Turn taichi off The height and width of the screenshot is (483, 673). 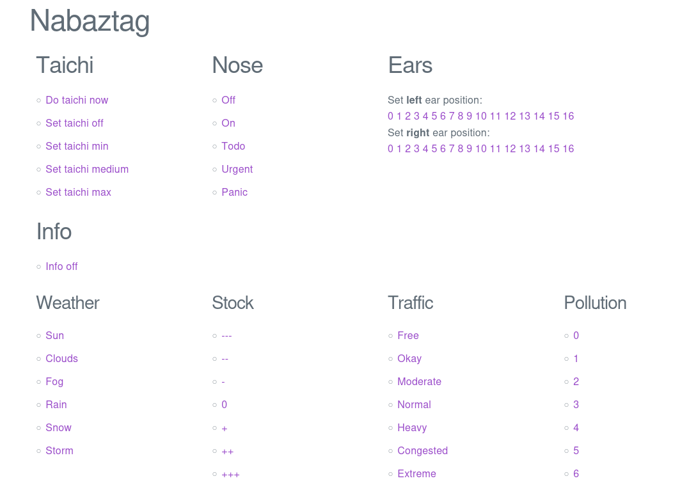point(74,123)
